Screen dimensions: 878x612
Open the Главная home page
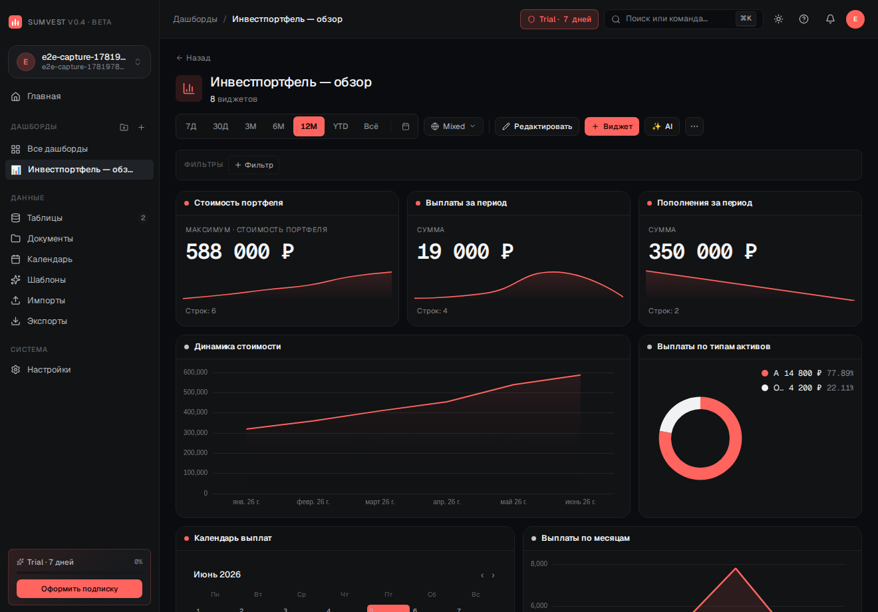[x=79, y=96]
